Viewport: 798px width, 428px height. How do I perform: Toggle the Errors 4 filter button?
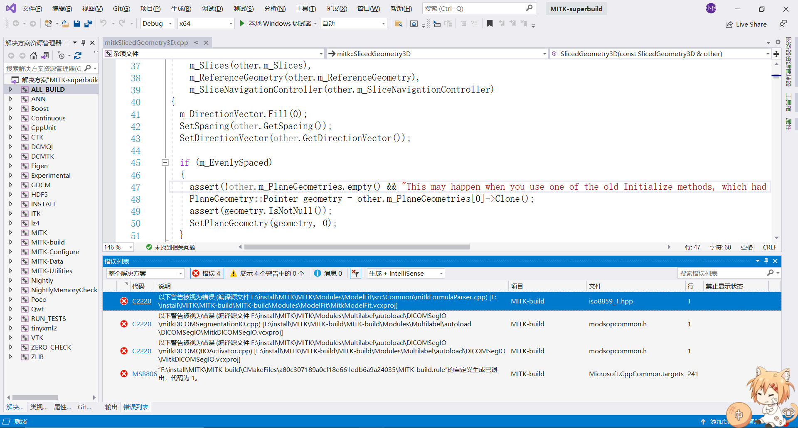pos(207,273)
